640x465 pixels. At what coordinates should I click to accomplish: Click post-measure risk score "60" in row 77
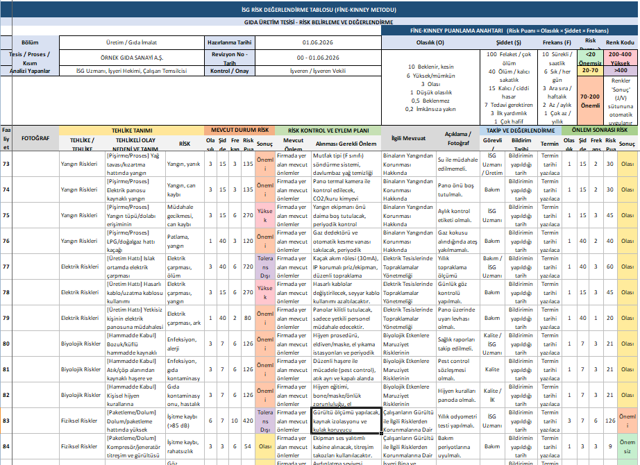pos(610,267)
